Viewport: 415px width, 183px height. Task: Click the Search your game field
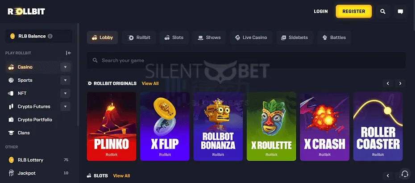[x=246, y=60]
